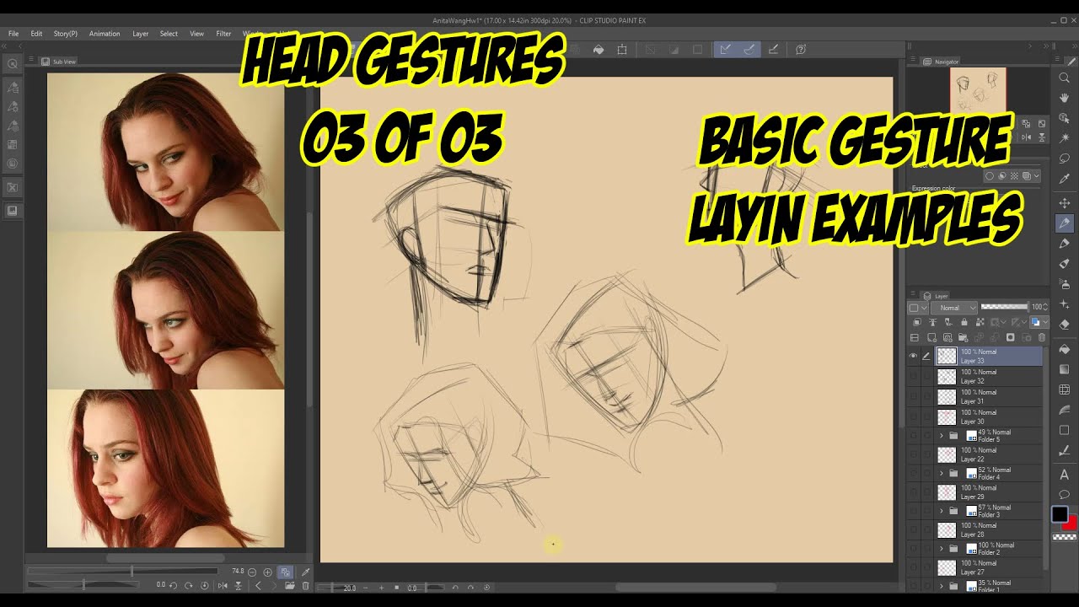This screenshot has height=607, width=1079.
Task: Open the Animation menu
Action: [105, 34]
